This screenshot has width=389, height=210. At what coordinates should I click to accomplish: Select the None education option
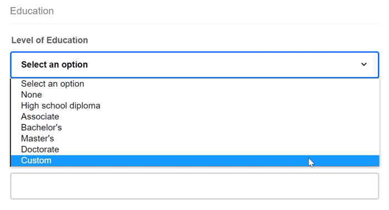195,94
